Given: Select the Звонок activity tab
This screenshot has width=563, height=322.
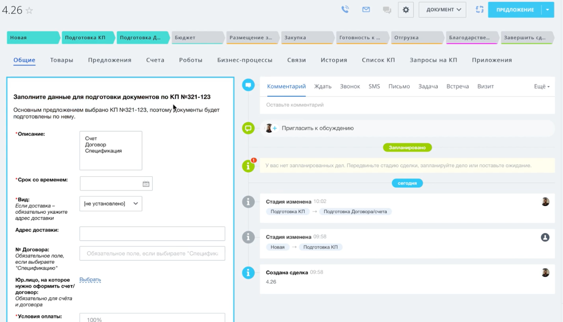Looking at the screenshot, I should 349,87.
